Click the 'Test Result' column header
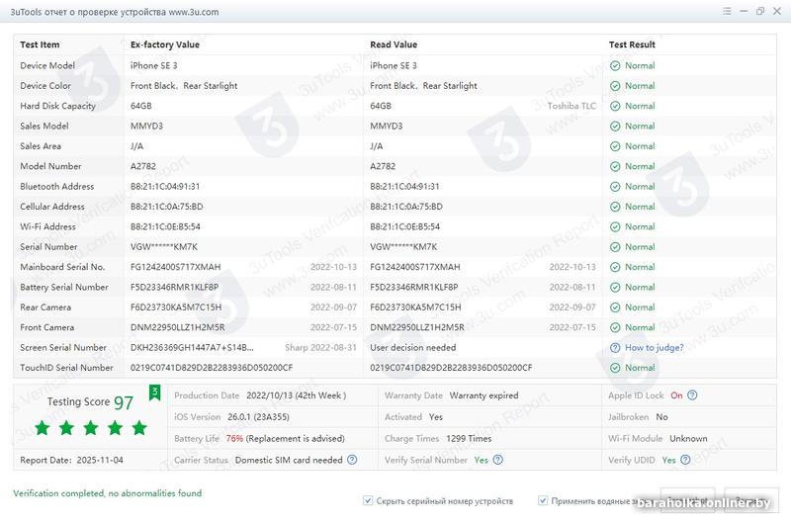 [632, 44]
